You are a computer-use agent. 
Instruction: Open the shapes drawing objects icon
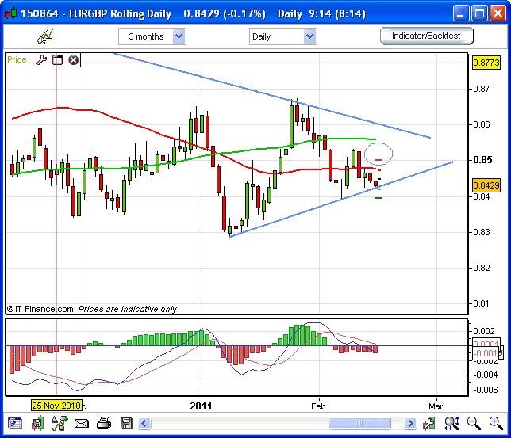point(60,423)
